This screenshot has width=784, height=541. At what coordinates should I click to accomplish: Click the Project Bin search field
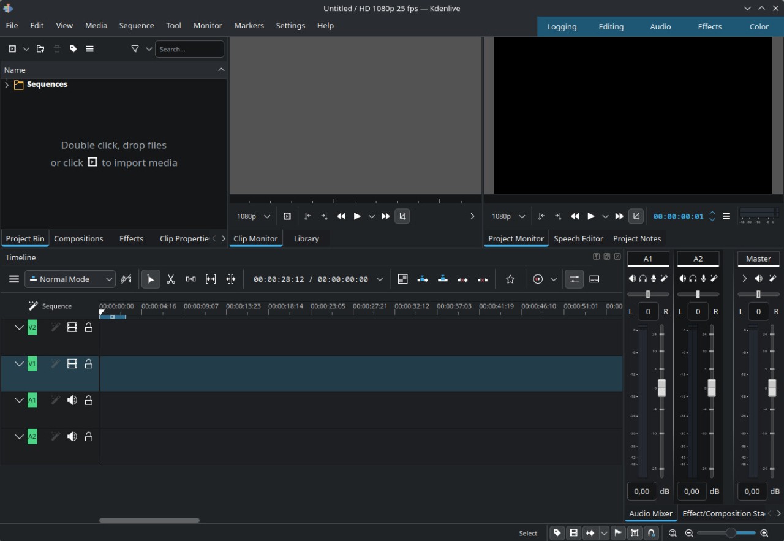[189, 49]
